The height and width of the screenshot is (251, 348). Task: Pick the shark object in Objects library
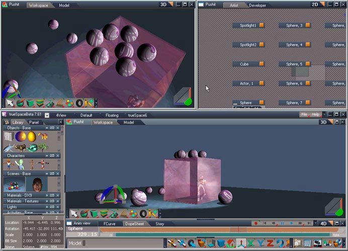(x=9, y=148)
